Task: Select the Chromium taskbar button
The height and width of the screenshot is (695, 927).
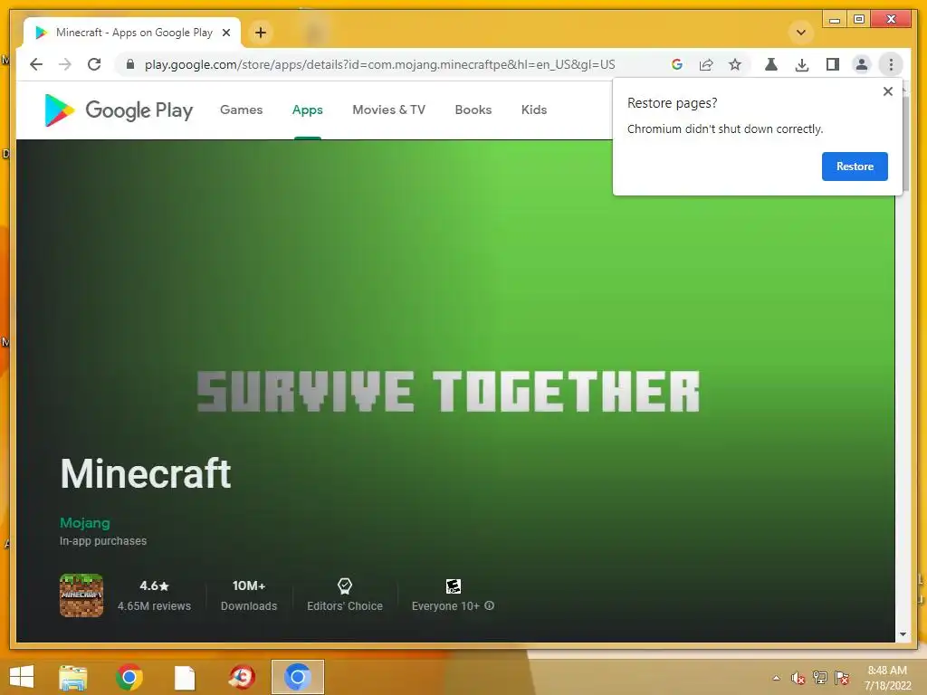Action: pos(297,677)
